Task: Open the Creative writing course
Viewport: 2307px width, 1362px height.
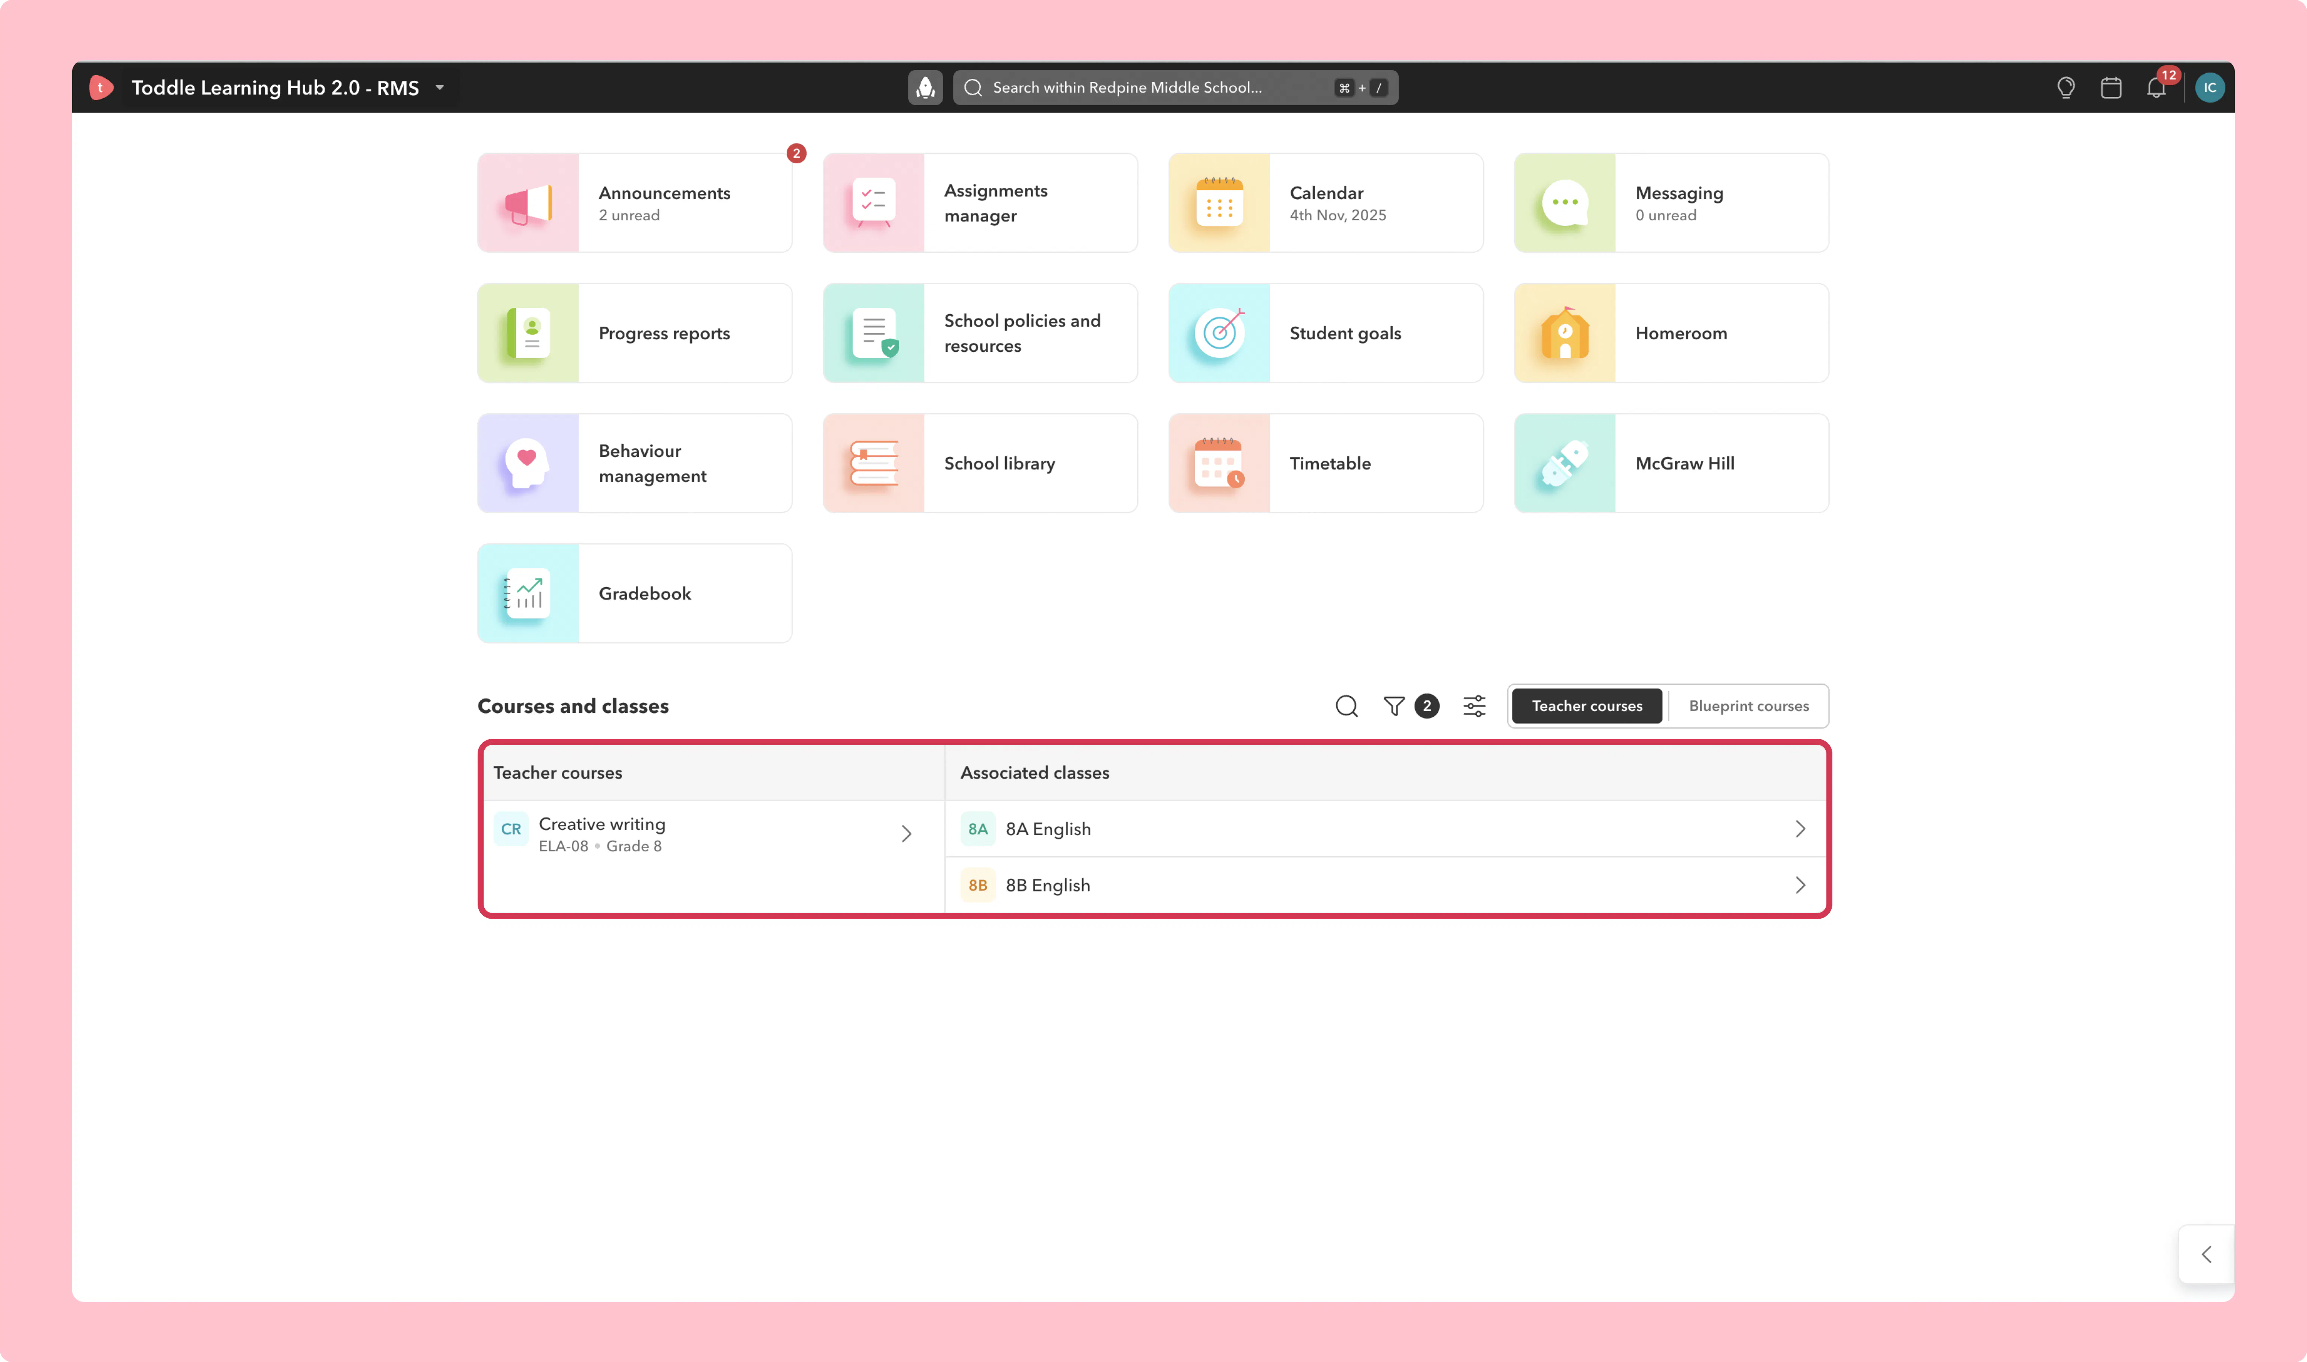Action: tap(602, 824)
